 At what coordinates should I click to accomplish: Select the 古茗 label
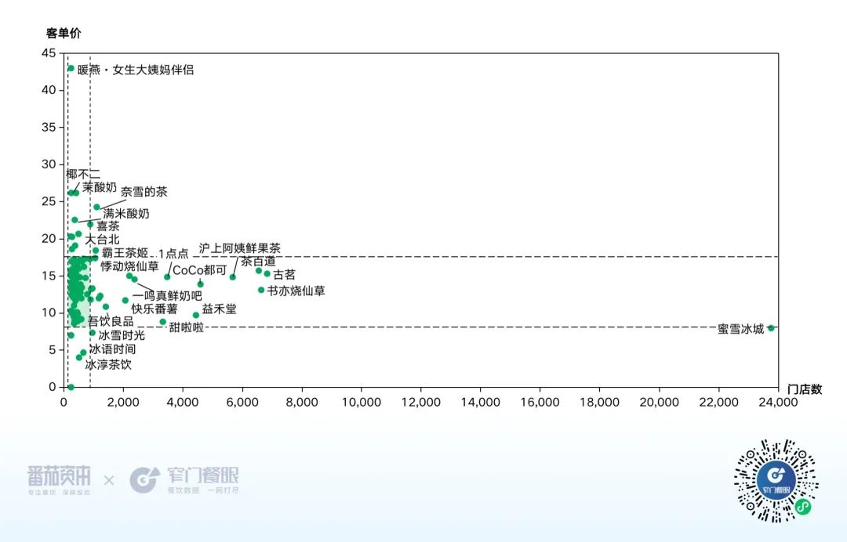pyautogui.click(x=284, y=275)
